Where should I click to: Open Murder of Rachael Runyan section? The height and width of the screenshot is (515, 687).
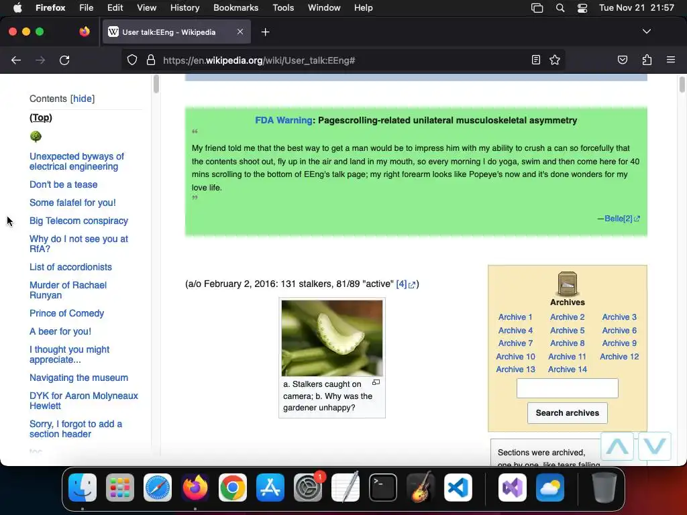pyautogui.click(x=68, y=290)
